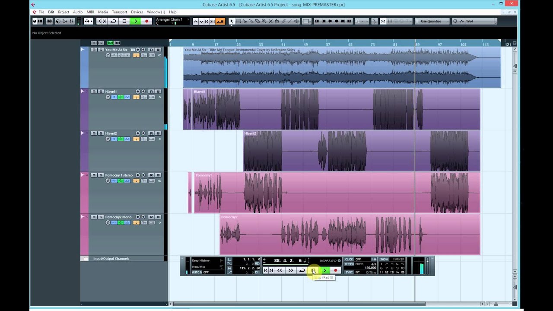Click the toolbar Stop button
553x311 pixels.
(124, 21)
